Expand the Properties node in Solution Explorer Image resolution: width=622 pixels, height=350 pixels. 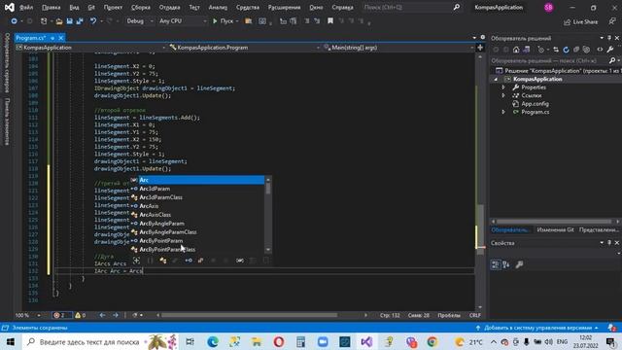pos(503,87)
